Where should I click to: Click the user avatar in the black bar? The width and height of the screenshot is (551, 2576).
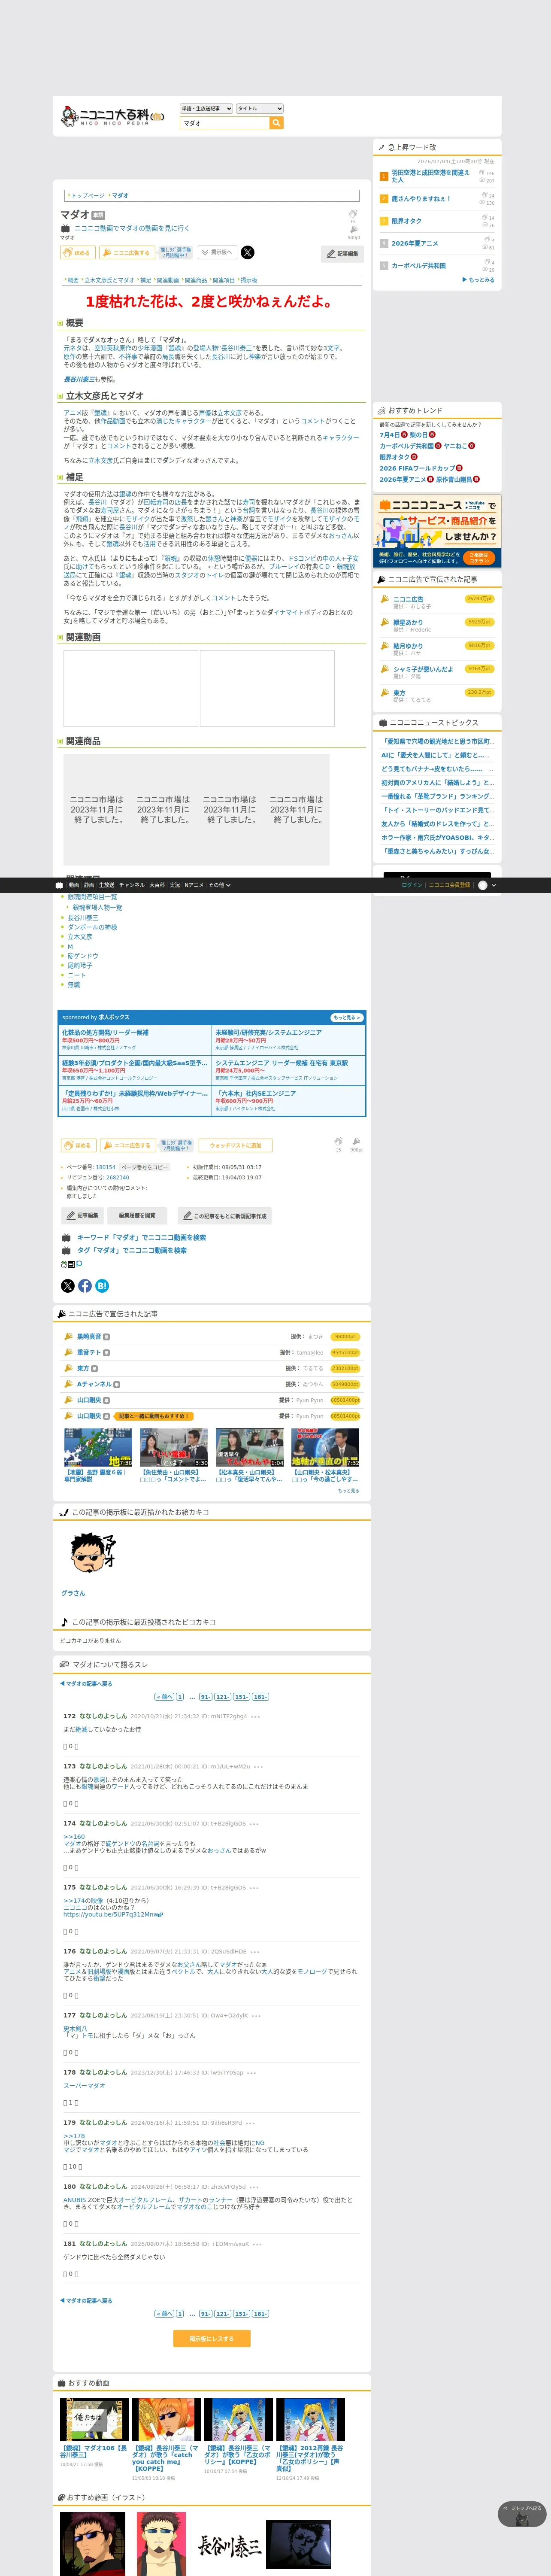tap(483, 885)
